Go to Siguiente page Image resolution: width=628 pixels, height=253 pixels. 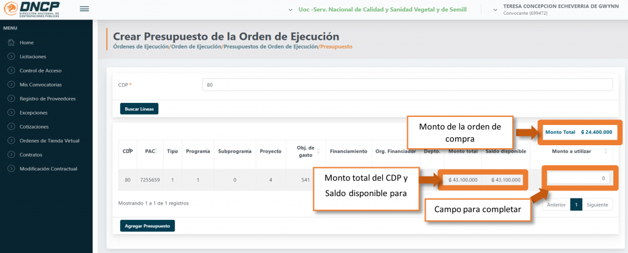coord(597,205)
